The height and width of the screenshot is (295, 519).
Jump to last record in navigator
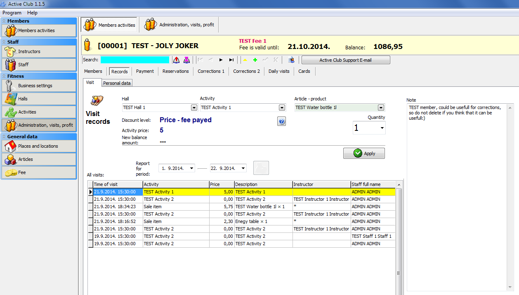[x=231, y=60]
